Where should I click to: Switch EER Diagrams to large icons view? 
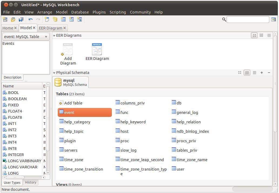[254, 35]
